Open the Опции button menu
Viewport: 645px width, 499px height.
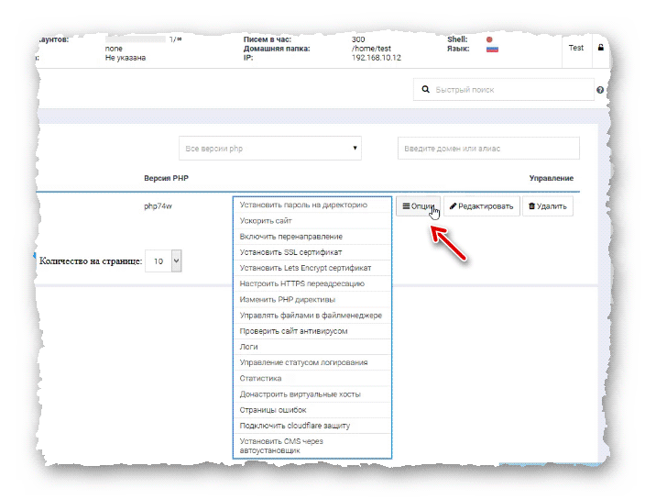(x=418, y=205)
